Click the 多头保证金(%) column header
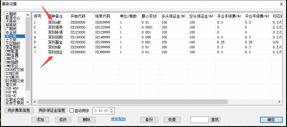Viewport: 287px width, 127px height. tap(174, 16)
